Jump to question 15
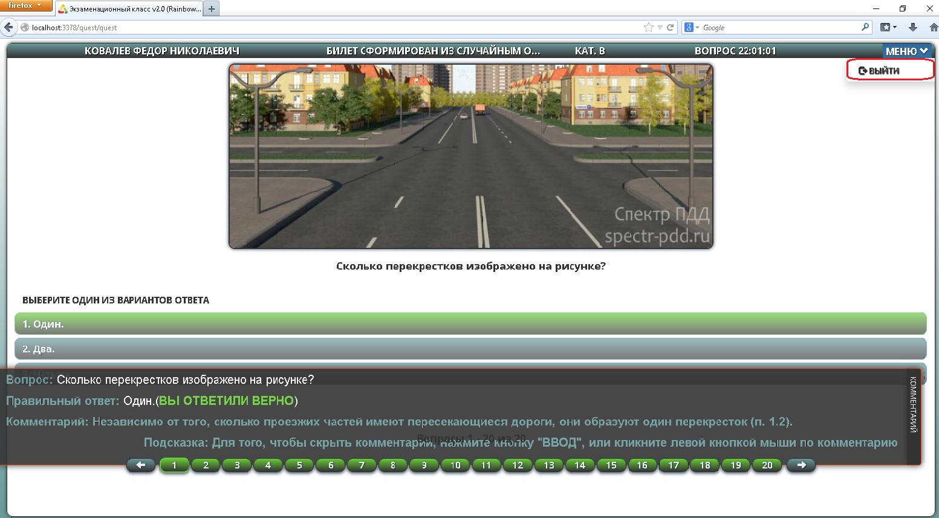939x518 pixels. point(611,465)
